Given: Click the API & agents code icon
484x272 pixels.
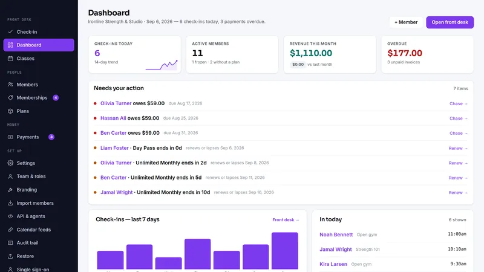Looking at the screenshot, I should tap(10, 216).
